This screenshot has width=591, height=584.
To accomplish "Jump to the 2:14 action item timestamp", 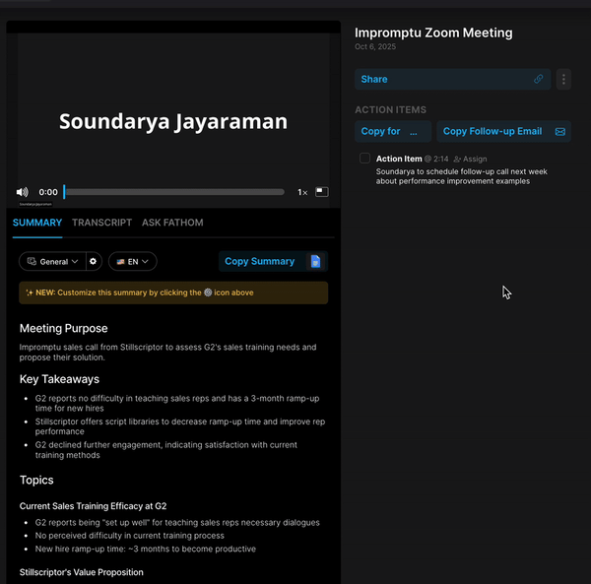I will [440, 159].
